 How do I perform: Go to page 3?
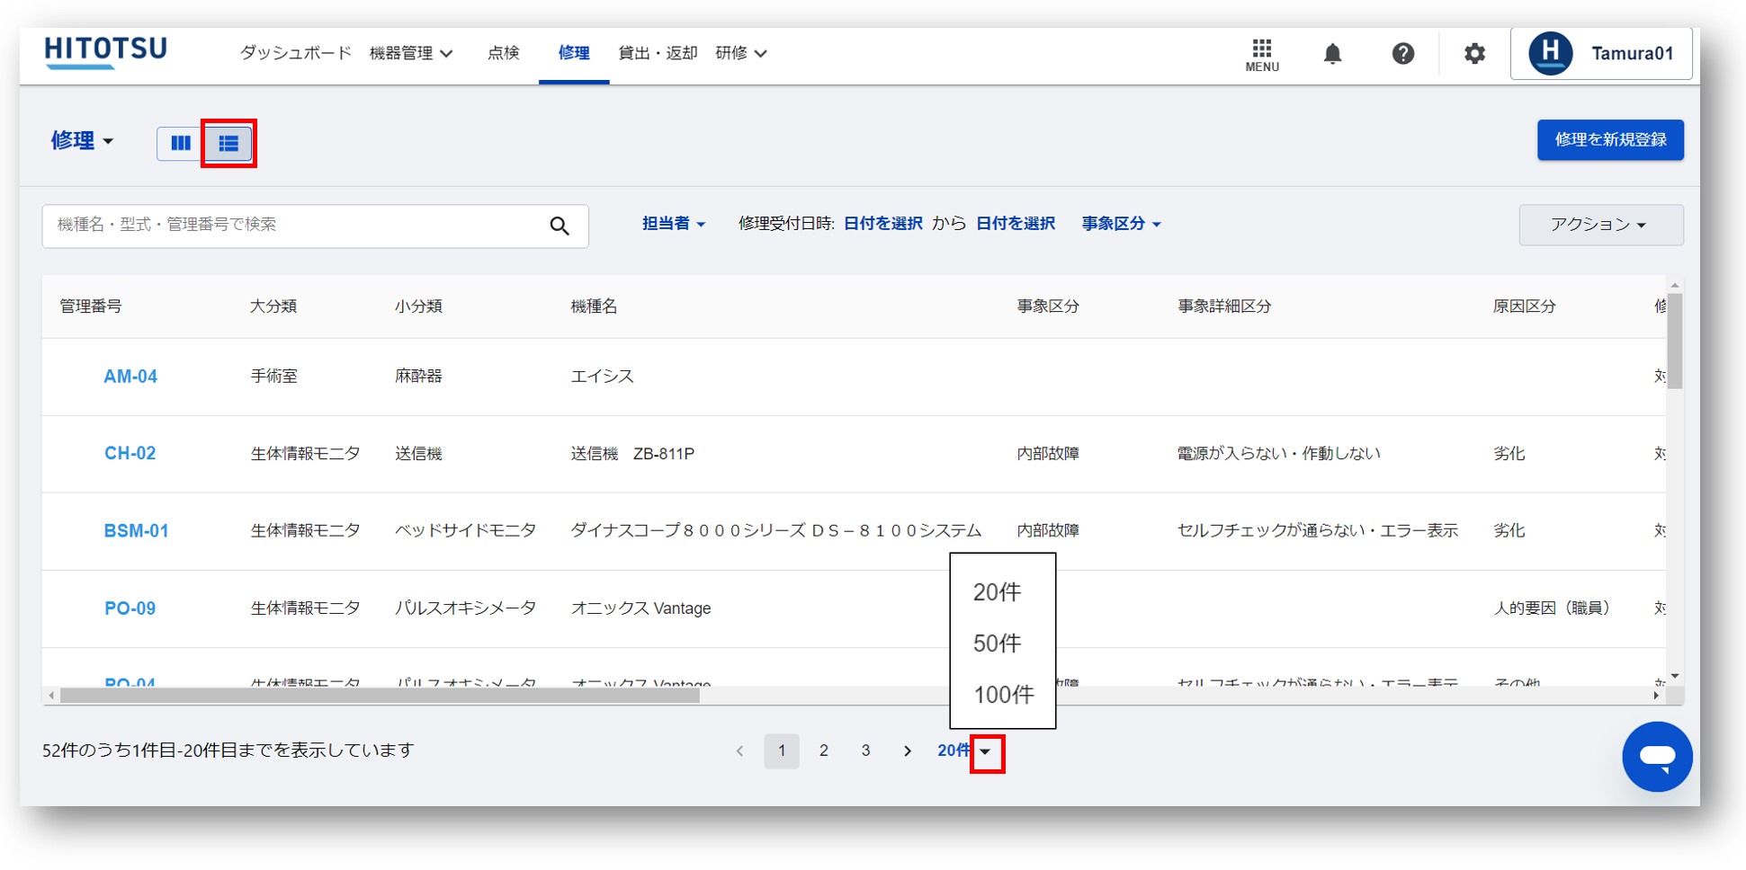865,751
